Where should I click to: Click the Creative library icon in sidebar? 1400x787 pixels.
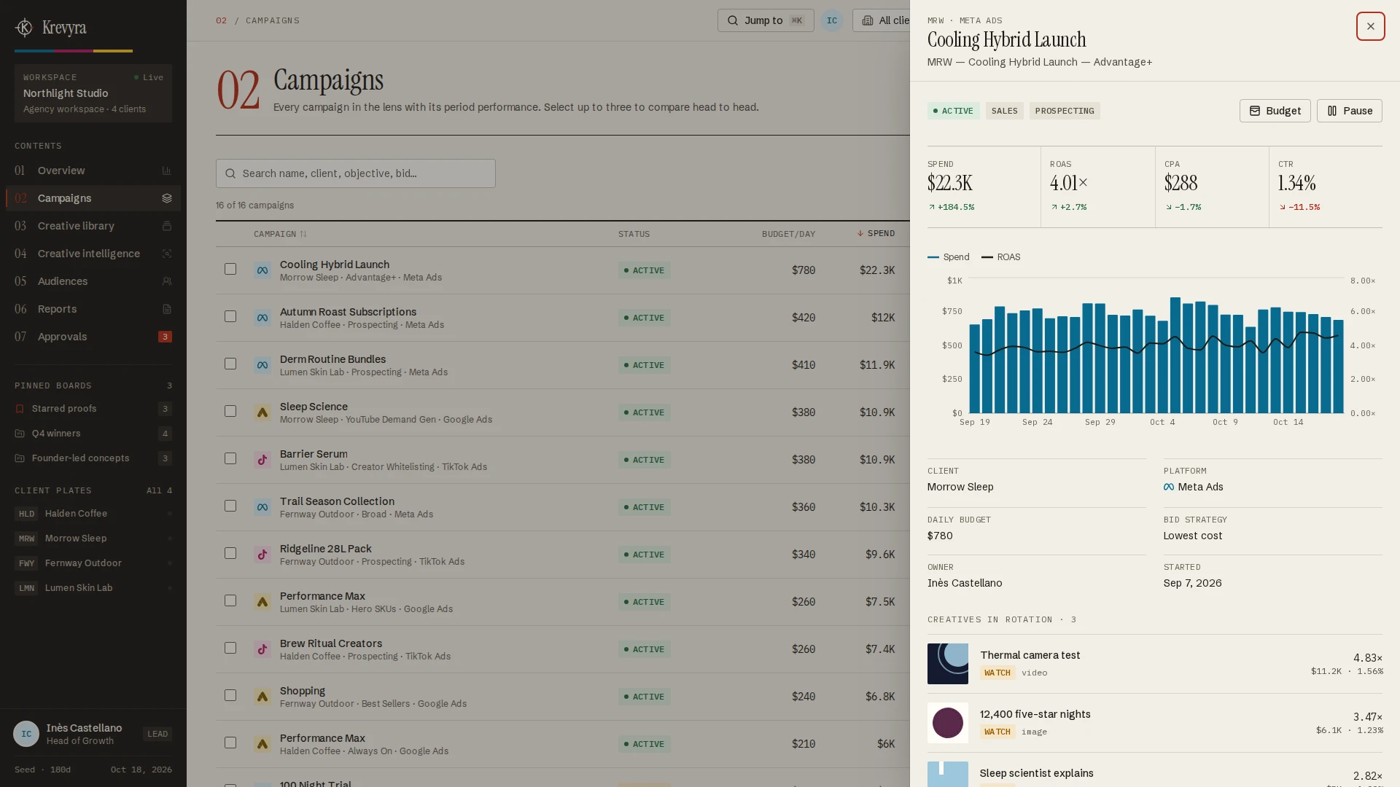pyautogui.click(x=166, y=226)
